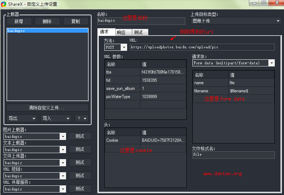Click the ShareX logo icon in title bar
Image resolution: width=284 pixels, height=195 pixels.
point(4,4)
